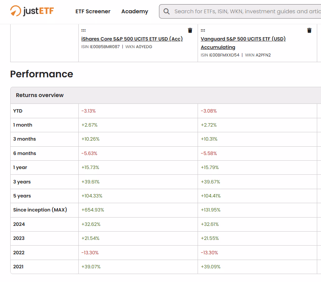The height and width of the screenshot is (282, 321).
Task: Click the +104.33% value
Action: pos(92,196)
